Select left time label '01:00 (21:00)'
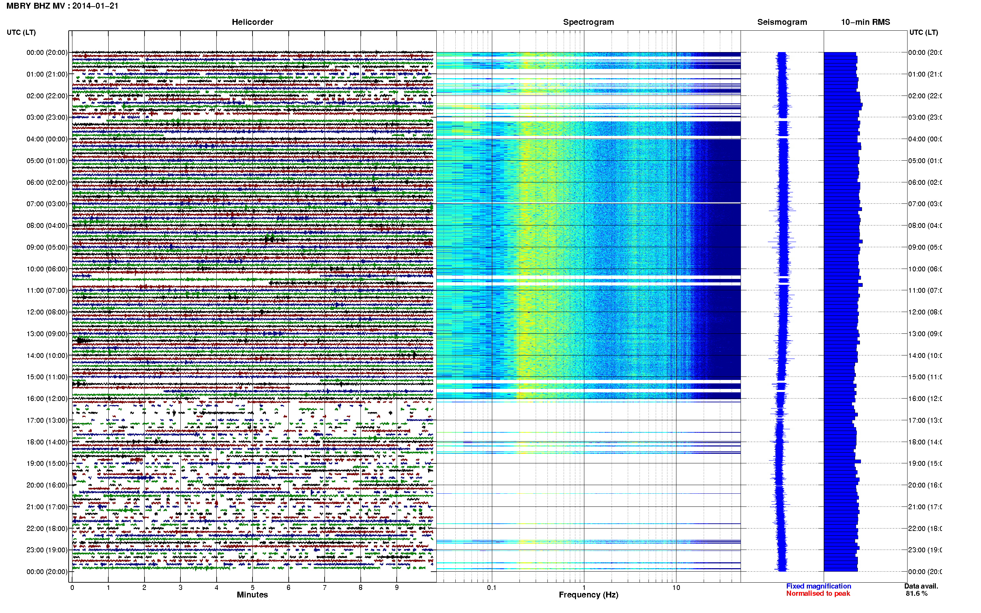 click(x=47, y=74)
